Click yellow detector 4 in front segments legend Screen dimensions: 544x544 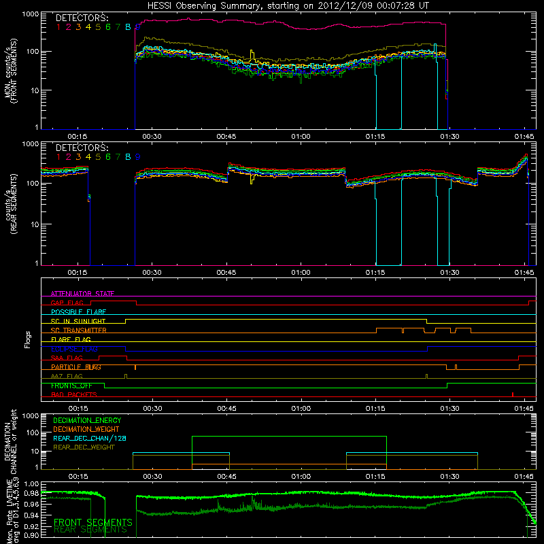88,27
